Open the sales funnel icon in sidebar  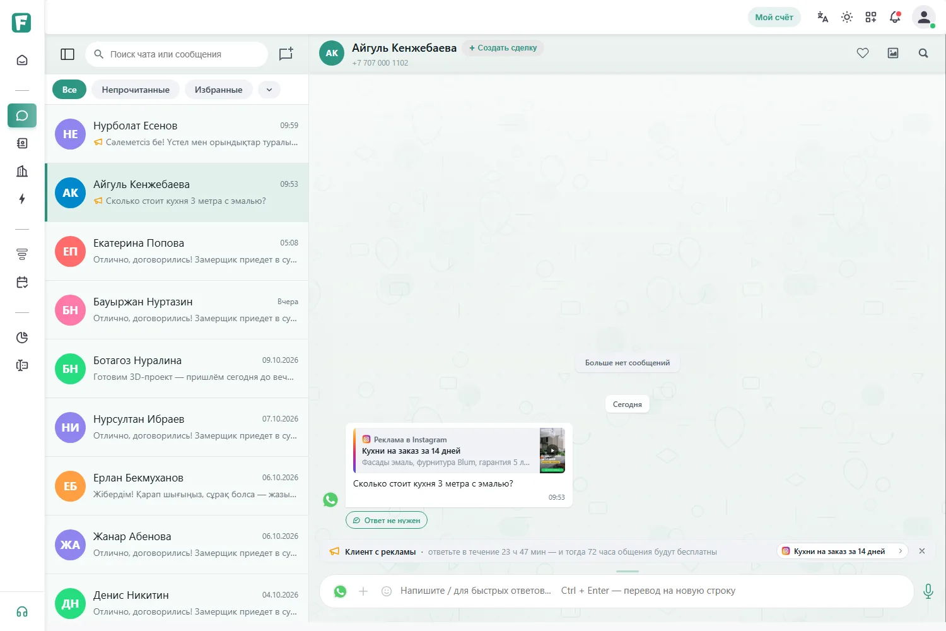pyautogui.click(x=22, y=254)
